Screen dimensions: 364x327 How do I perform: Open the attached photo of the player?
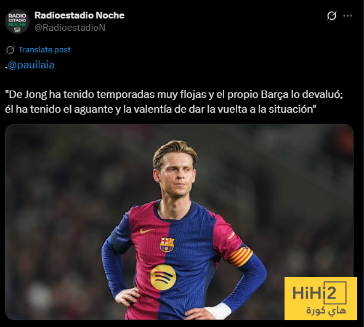[179, 222]
